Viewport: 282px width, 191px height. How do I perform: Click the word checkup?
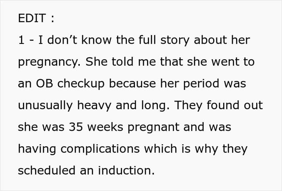[81, 84]
